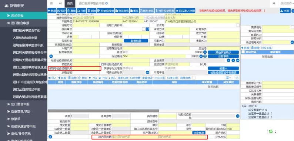Click the 复制 copy button in top toolbar
Screen dimensions: 294x141
71,11
